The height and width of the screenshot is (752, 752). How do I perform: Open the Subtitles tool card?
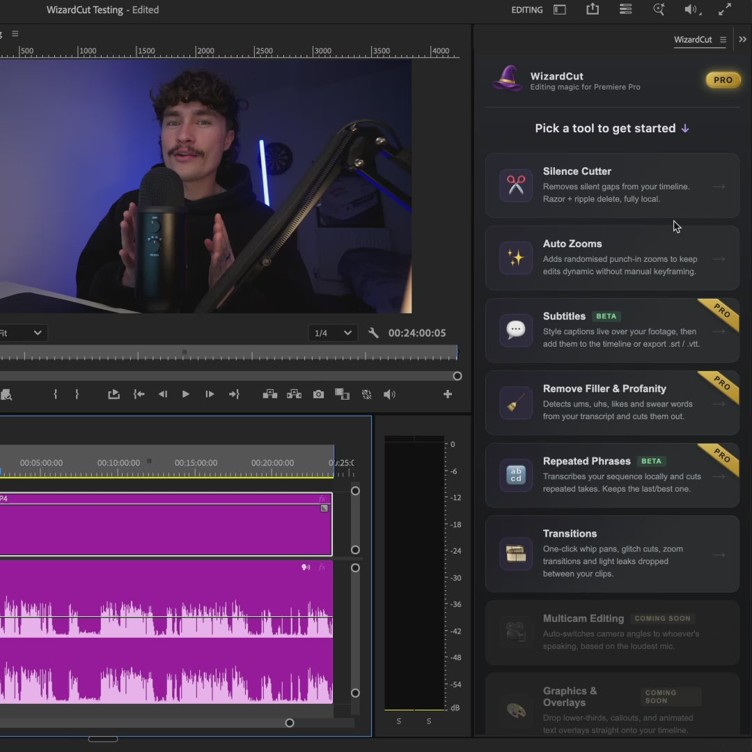612,331
